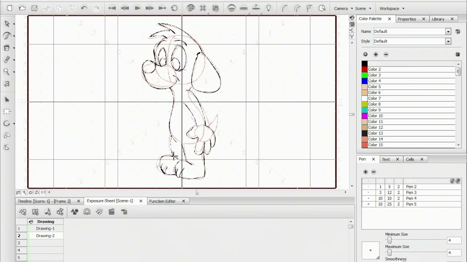
Task: Select the Color 4 blue swatch
Action: tap(364, 81)
